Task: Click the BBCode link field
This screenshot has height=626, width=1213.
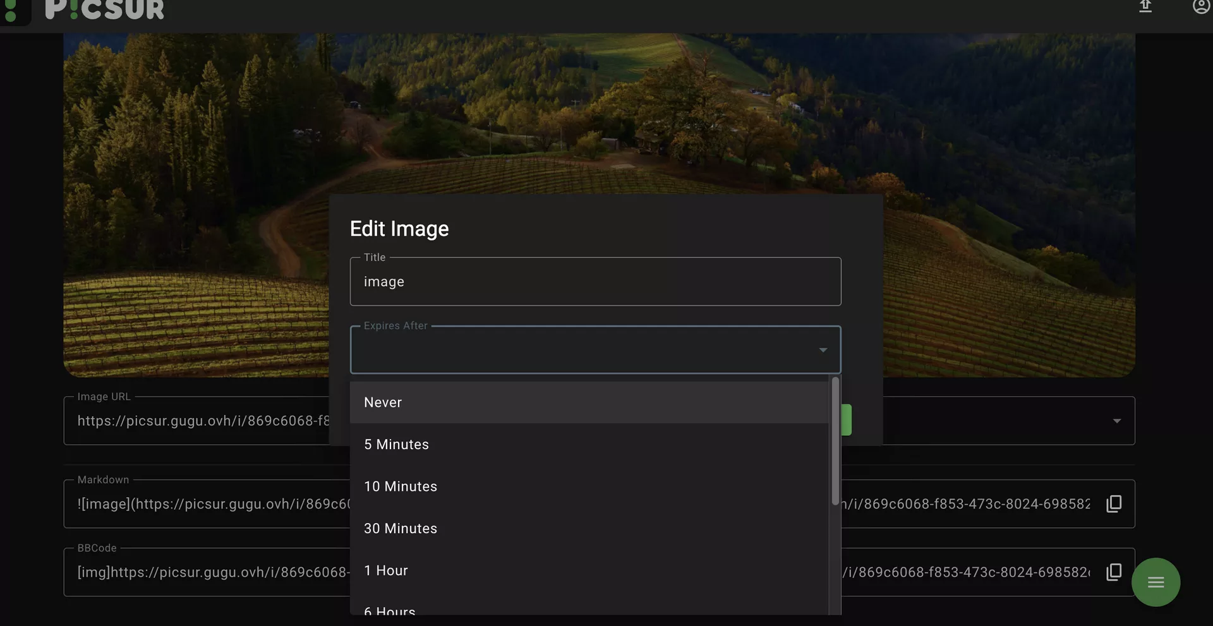Action: [x=208, y=572]
